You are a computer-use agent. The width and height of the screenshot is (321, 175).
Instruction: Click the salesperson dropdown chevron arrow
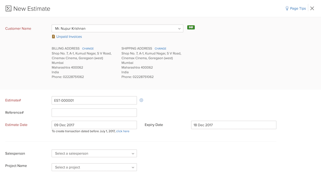pos(133,154)
